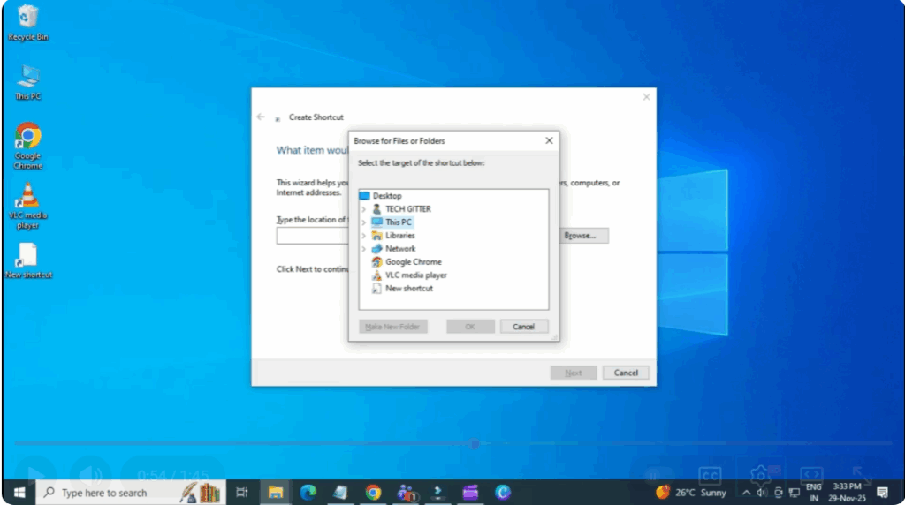Expand the Network tree node
The width and height of the screenshot is (905, 505).
pyautogui.click(x=363, y=249)
